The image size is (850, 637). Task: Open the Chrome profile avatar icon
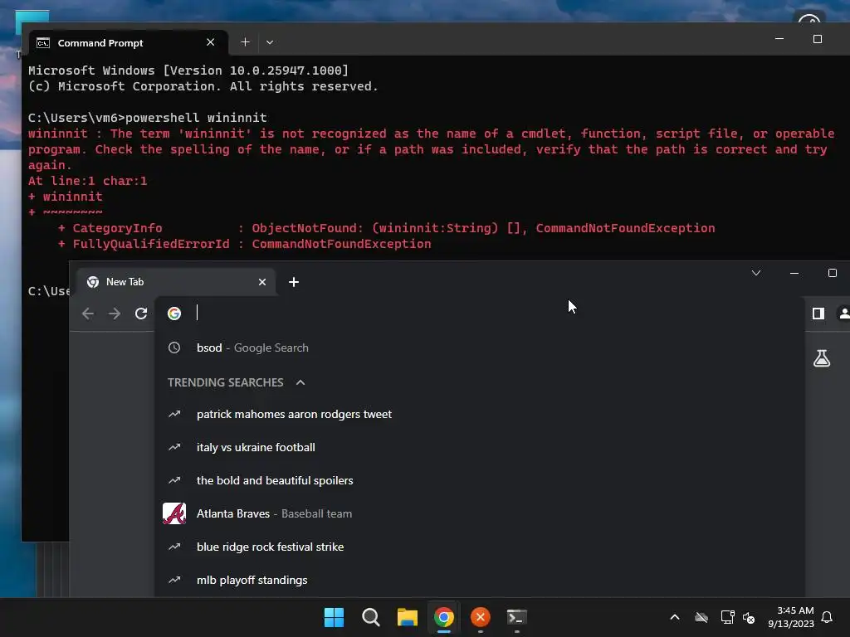(x=844, y=314)
